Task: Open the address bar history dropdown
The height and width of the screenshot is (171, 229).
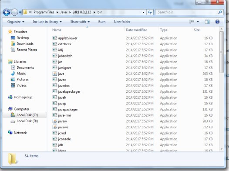Action: pyautogui.click(x=143, y=13)
